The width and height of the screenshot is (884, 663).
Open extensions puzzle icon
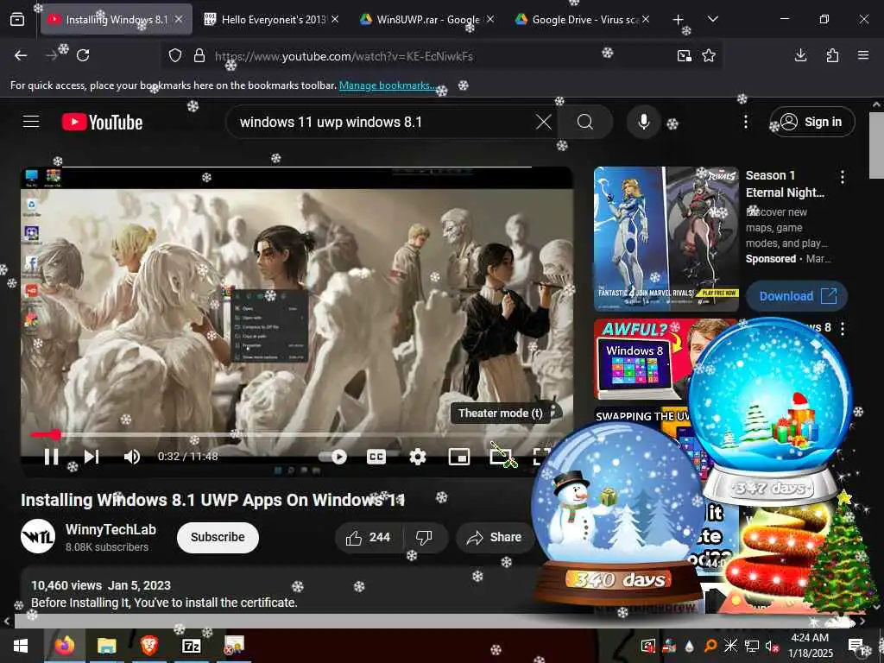pyautogui.click(x=832, y=55)
